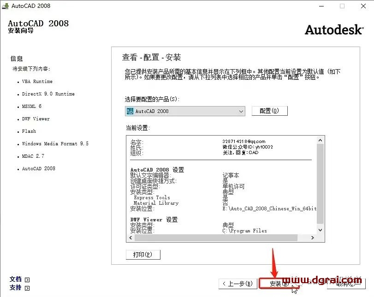
Task: Click the horizontal scrollbar under current settings
Action: point(221,238)
